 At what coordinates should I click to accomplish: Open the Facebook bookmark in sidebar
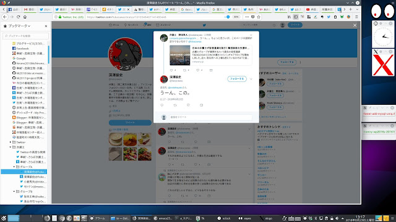pos(22,48)
